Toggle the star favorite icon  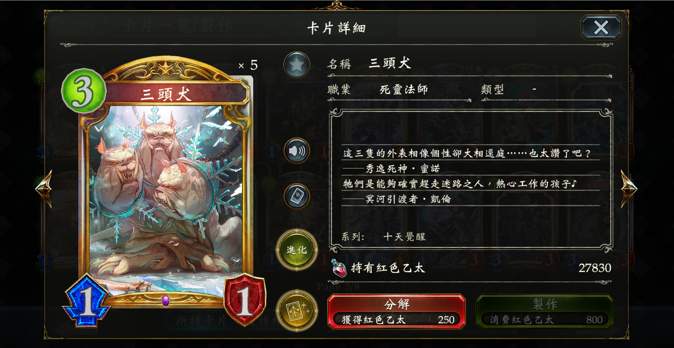click(297, 65)
